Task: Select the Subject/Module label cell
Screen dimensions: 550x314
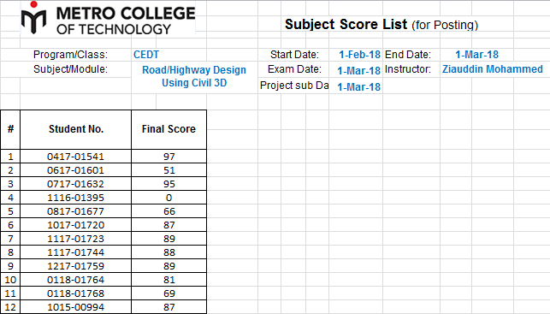Action: click(70, 69)
